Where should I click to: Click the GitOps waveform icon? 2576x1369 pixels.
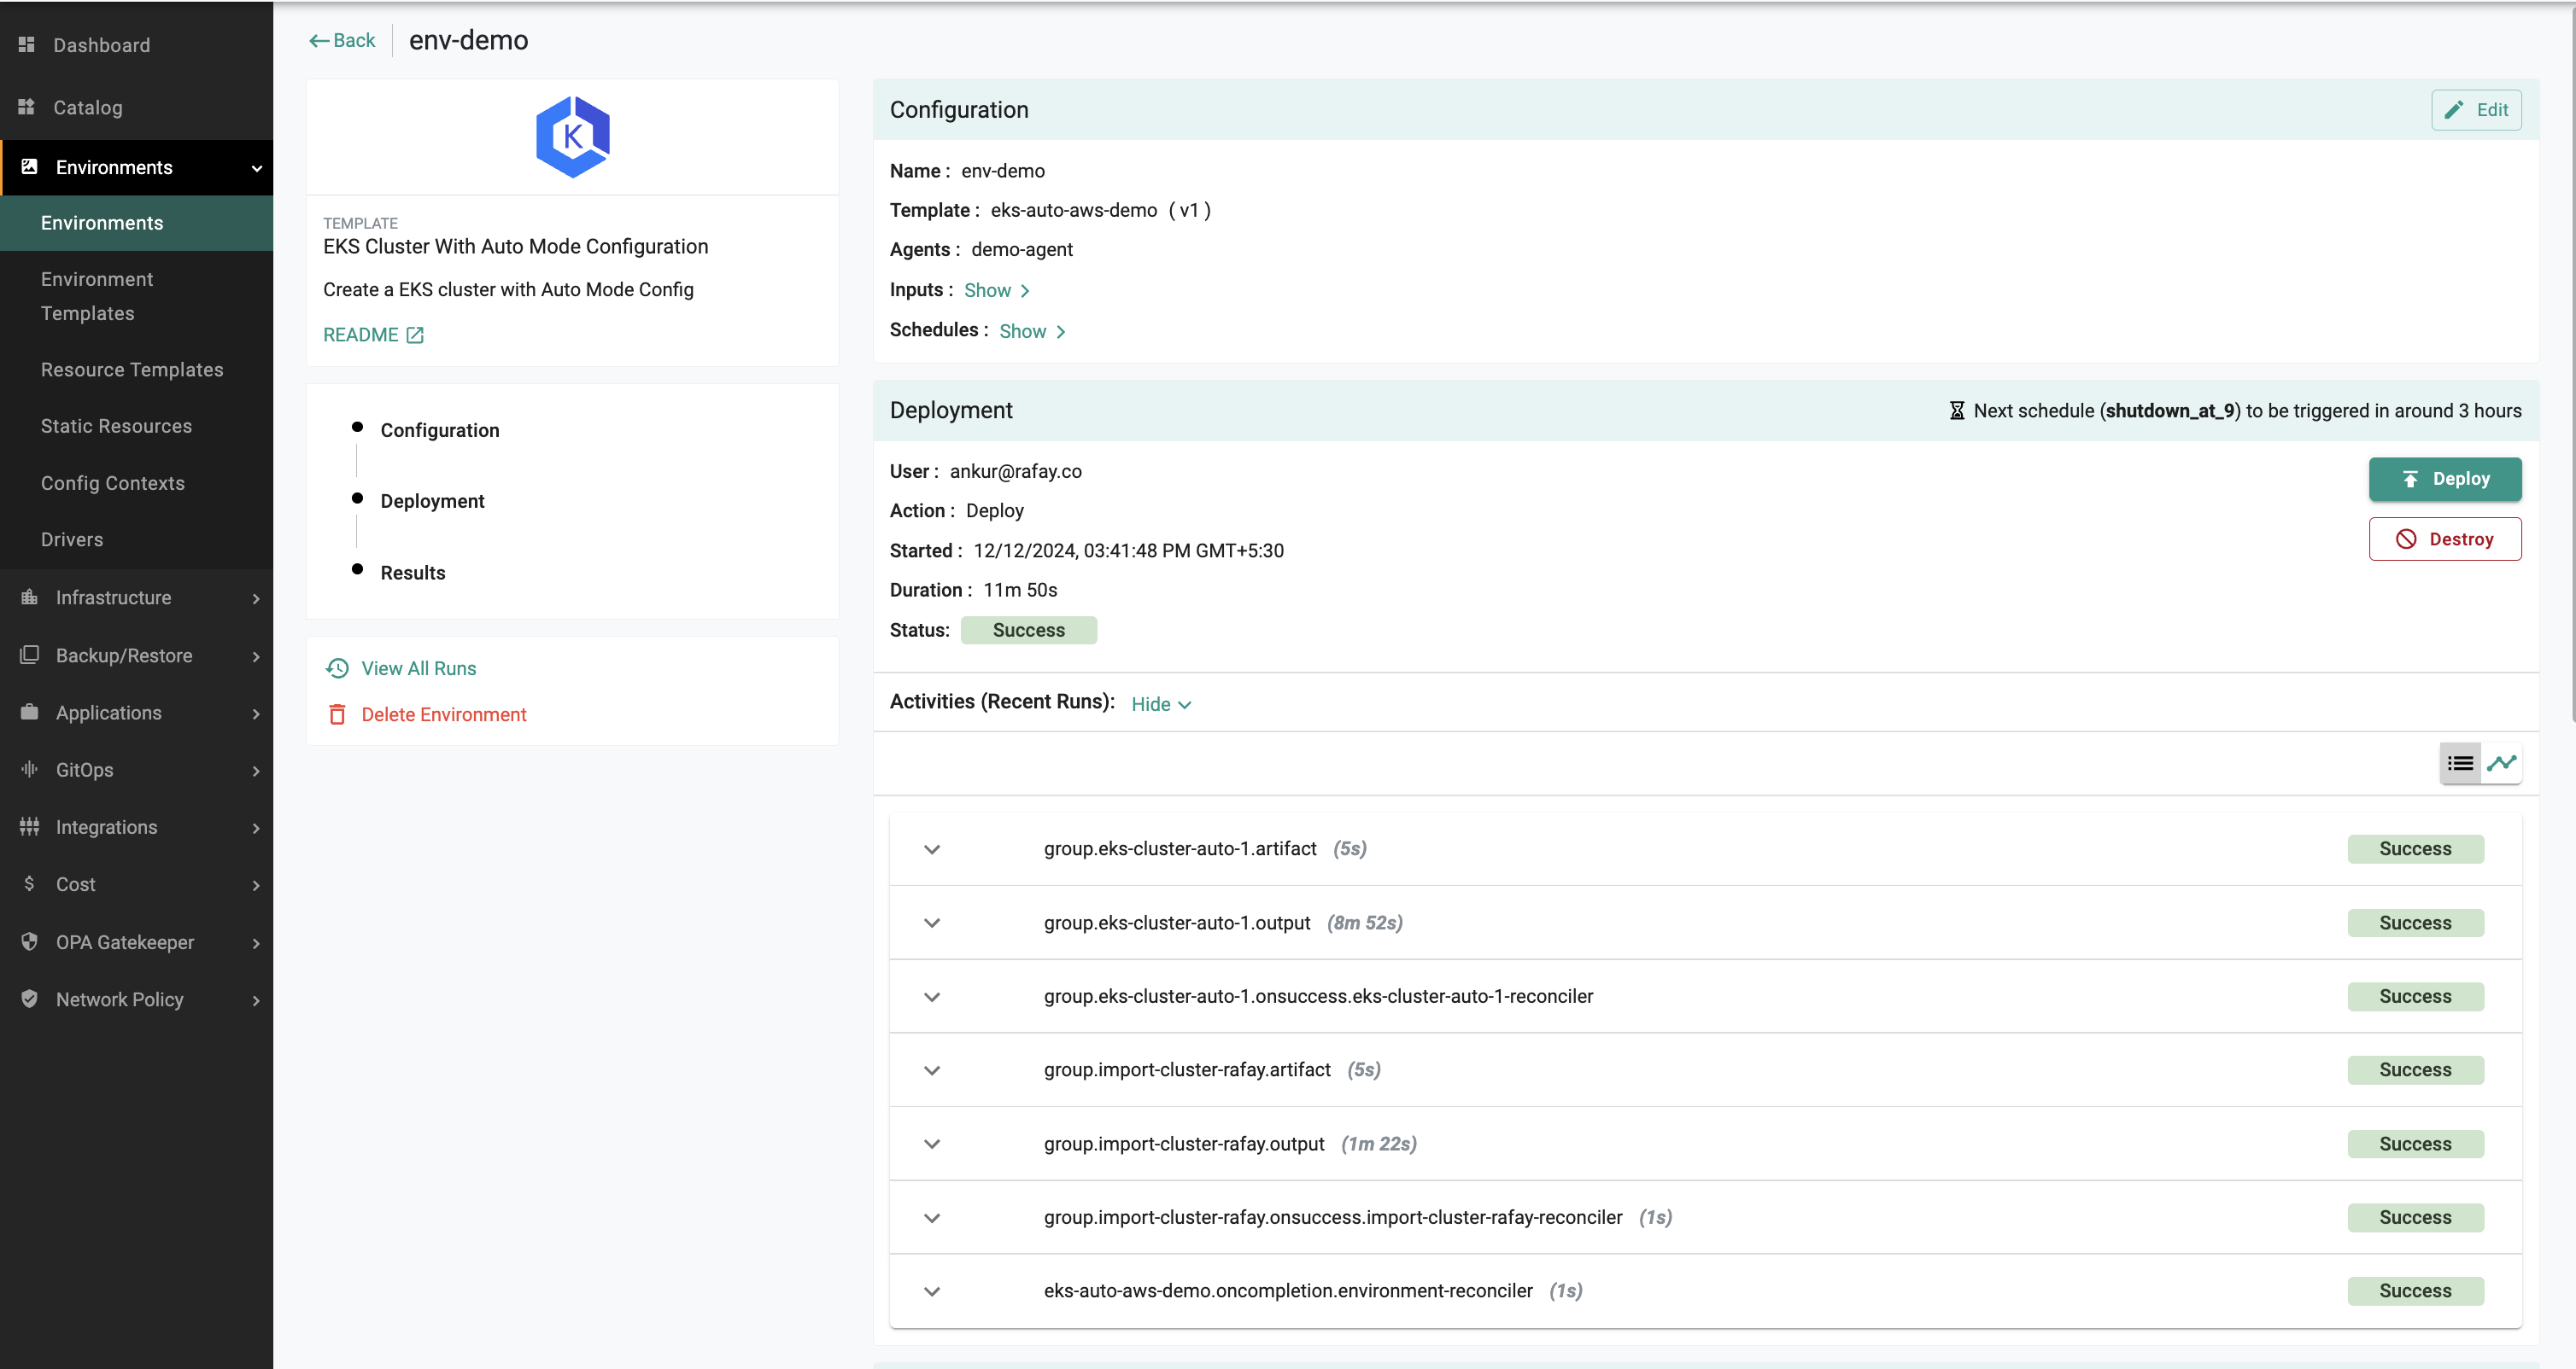click(30, 768)
